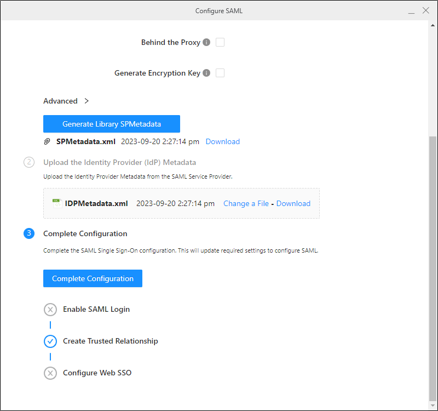Screen dimensions: 438x411
Task: Click the X status icon for Enable SAML Login
Action: pyautogui.click(x=50, y=310)
